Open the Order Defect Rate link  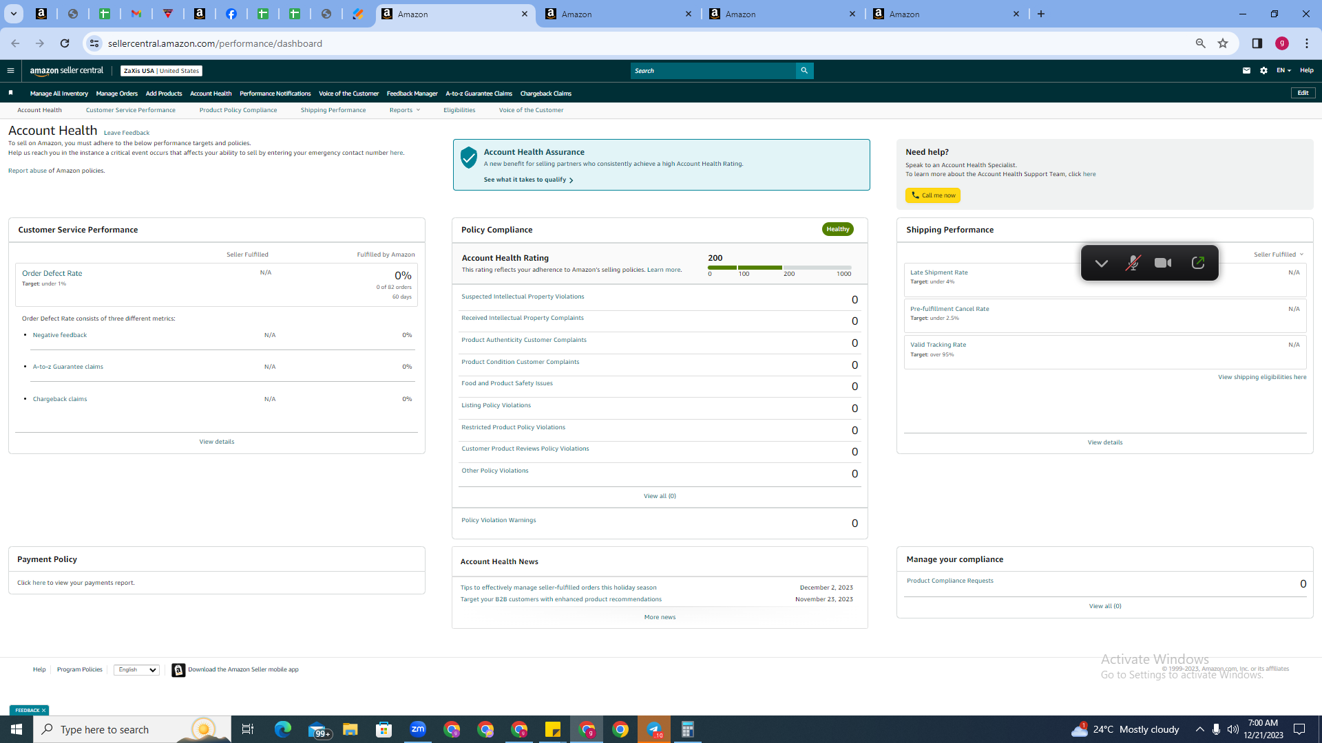point(52,273)
